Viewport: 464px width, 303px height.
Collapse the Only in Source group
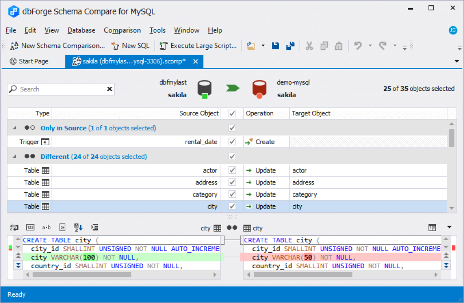[x=14, y=128]
